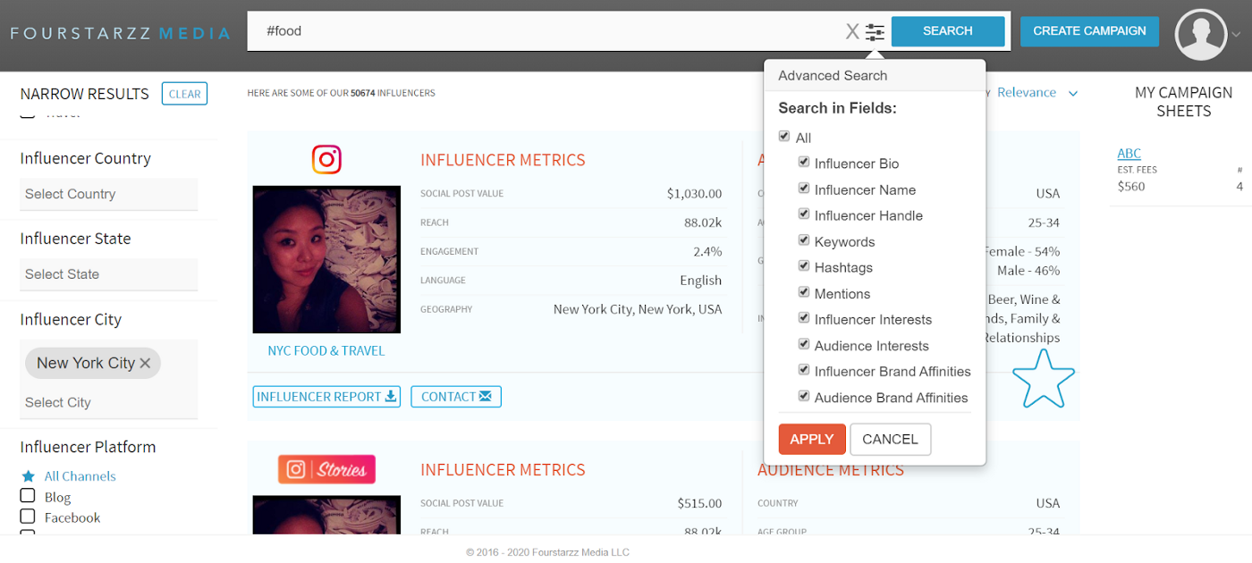Download the Influencer Report

pos(326,397)
